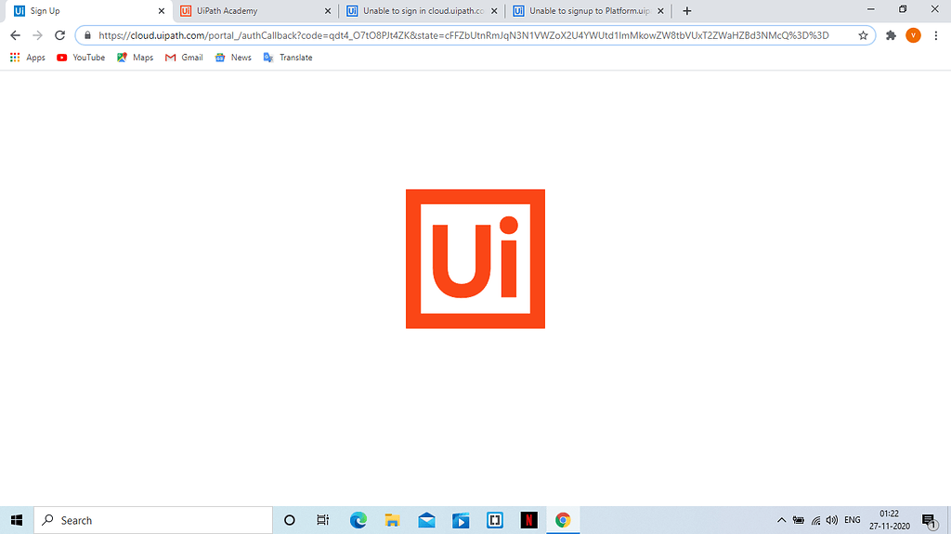Viewport: 951px width, 534px height.
Task: Close the Unable to signup to Platform tab
Action: tap(660, 11)
